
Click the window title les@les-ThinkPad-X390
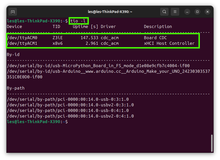point(110,12)
